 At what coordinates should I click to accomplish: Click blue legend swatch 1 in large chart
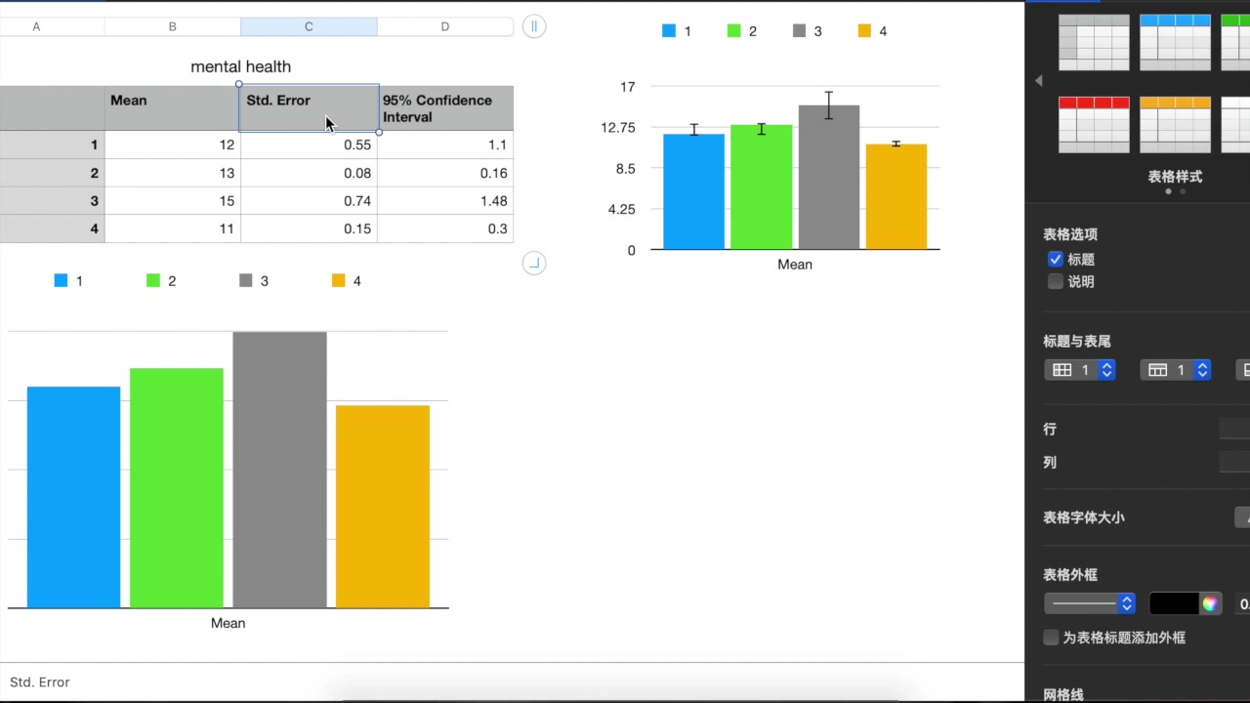[62, 280]
